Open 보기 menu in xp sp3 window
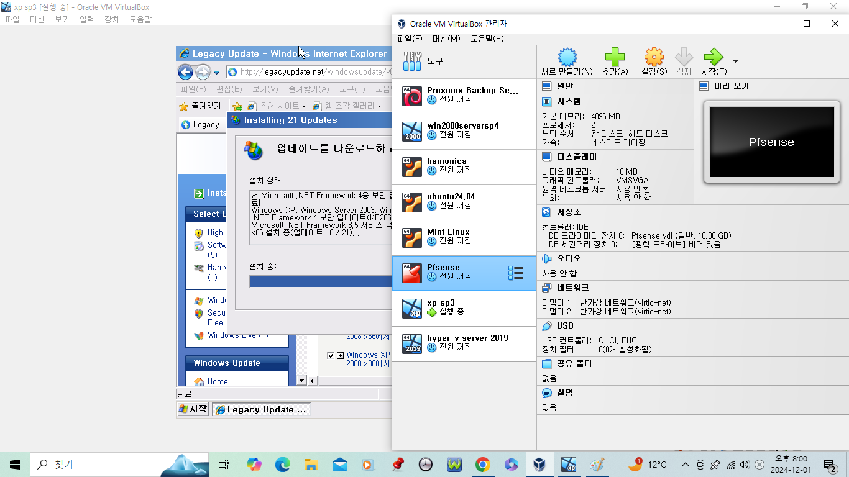Screen dimensions: 849x477 click(x=62, y=19)
